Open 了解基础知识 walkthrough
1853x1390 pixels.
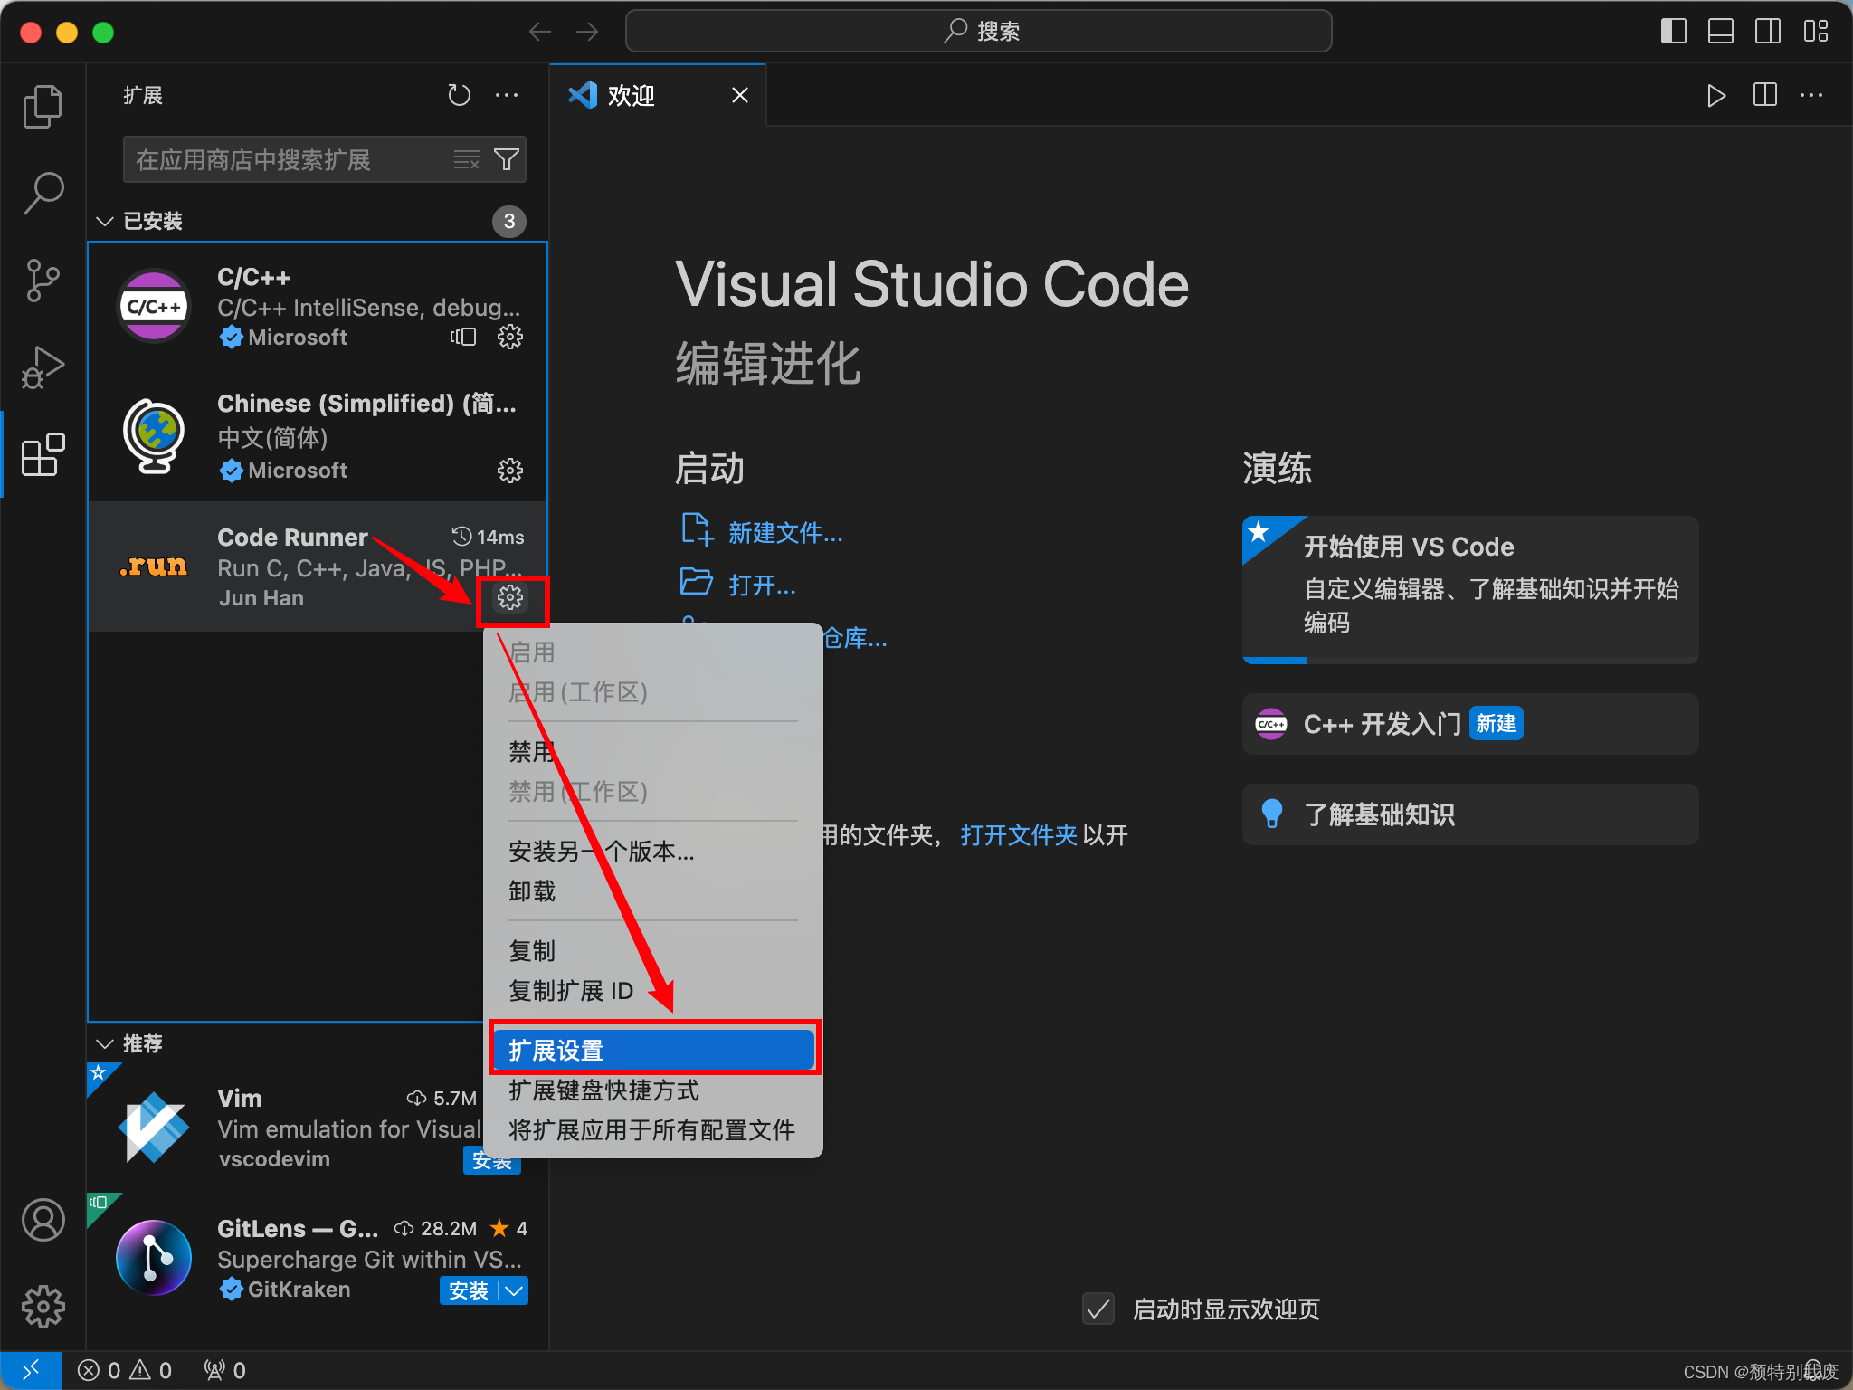click(1470, 814)
